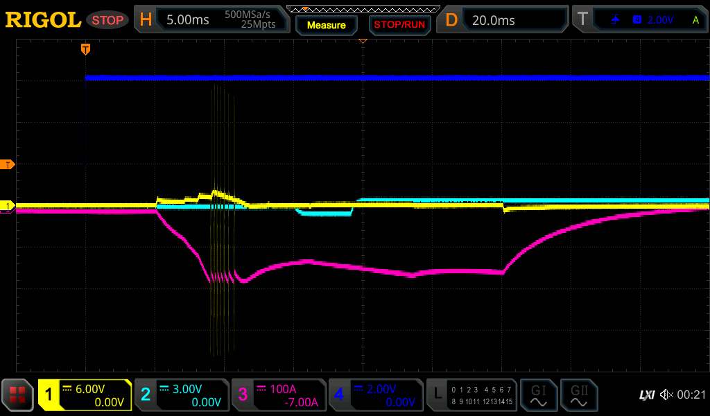Toggle channel 2 with 3.00V scale

click(182, 395)
